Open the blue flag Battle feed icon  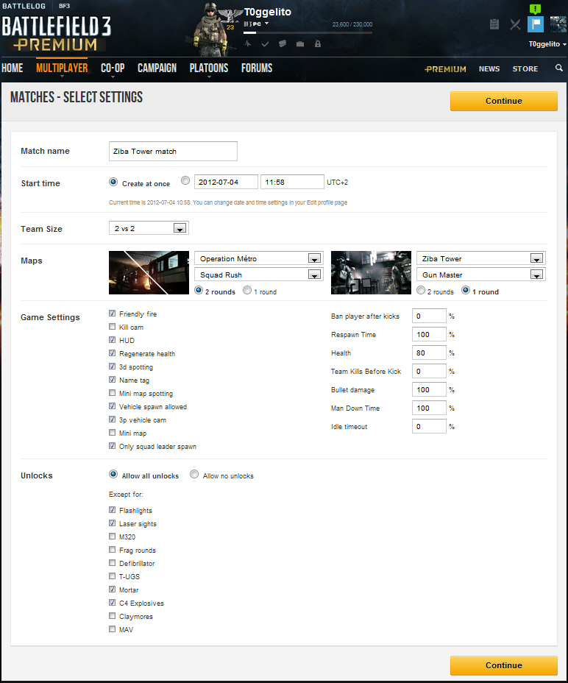[x=536, y=24]
